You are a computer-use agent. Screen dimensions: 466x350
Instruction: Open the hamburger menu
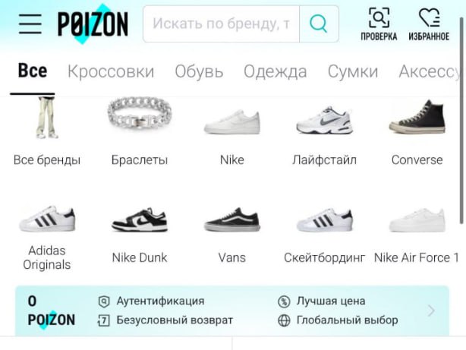pos(30,24)
